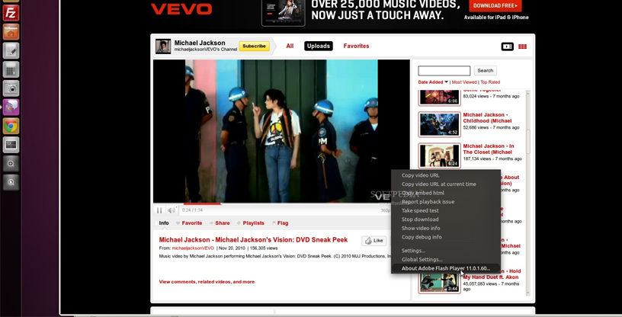
Task: Open the Date Added sort dropdown
Action: (x=433, y=82)
